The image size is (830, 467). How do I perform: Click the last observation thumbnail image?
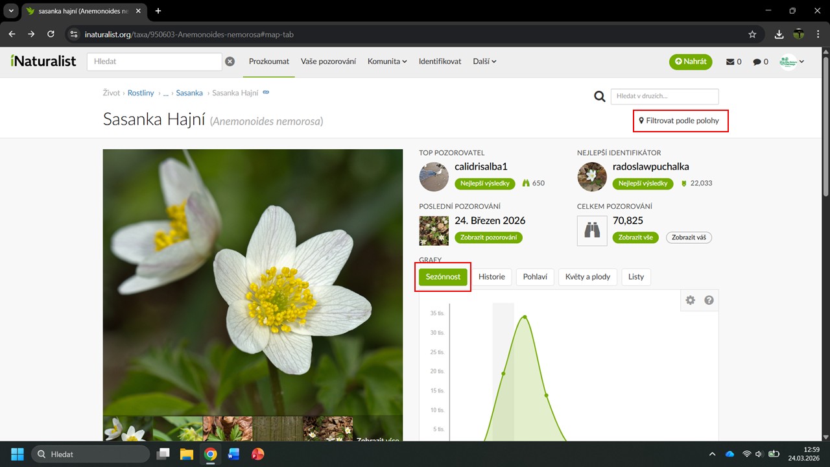434,231
